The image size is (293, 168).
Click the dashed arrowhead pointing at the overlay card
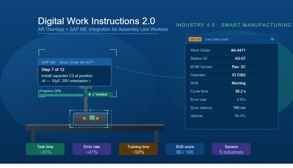pyautogui.click(x=118, y=67)
